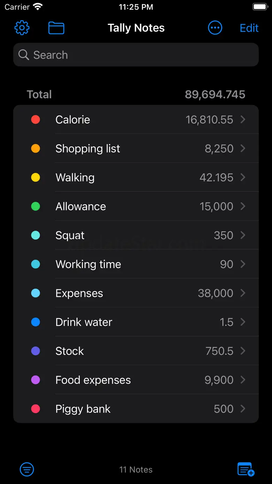This screenshot has width=272, height=484.
Task: Tap the sort/filter icon at bottom left
Action: pyautogui.click(x=27, y=469)
